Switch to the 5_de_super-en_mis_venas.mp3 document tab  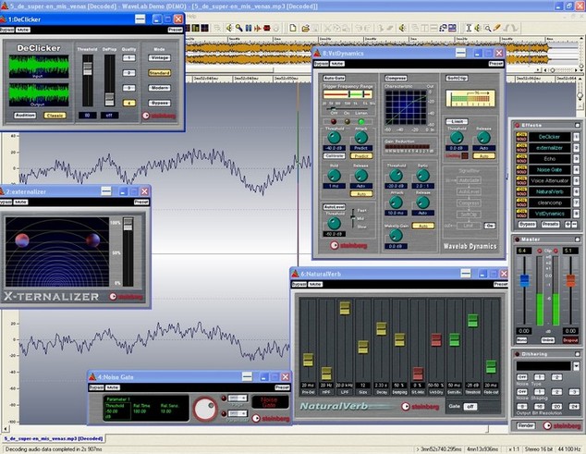54,438
